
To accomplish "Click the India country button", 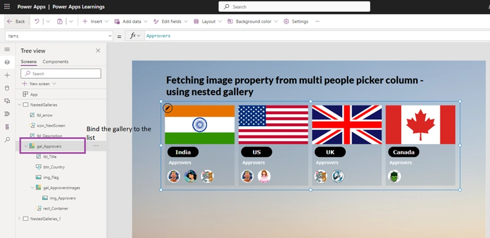I will [x=183, y=152].
